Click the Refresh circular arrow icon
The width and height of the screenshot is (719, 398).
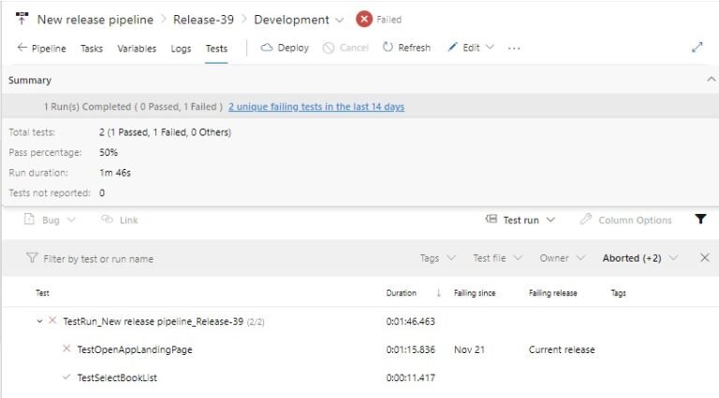[x=388, y=47]
